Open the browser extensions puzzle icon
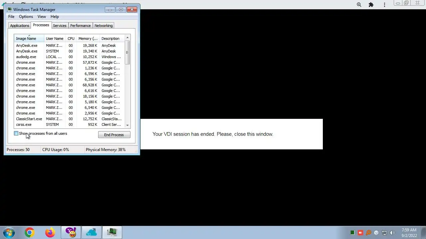Image resolution: width=426 pixels, height=239 pixels. point(371,5)
